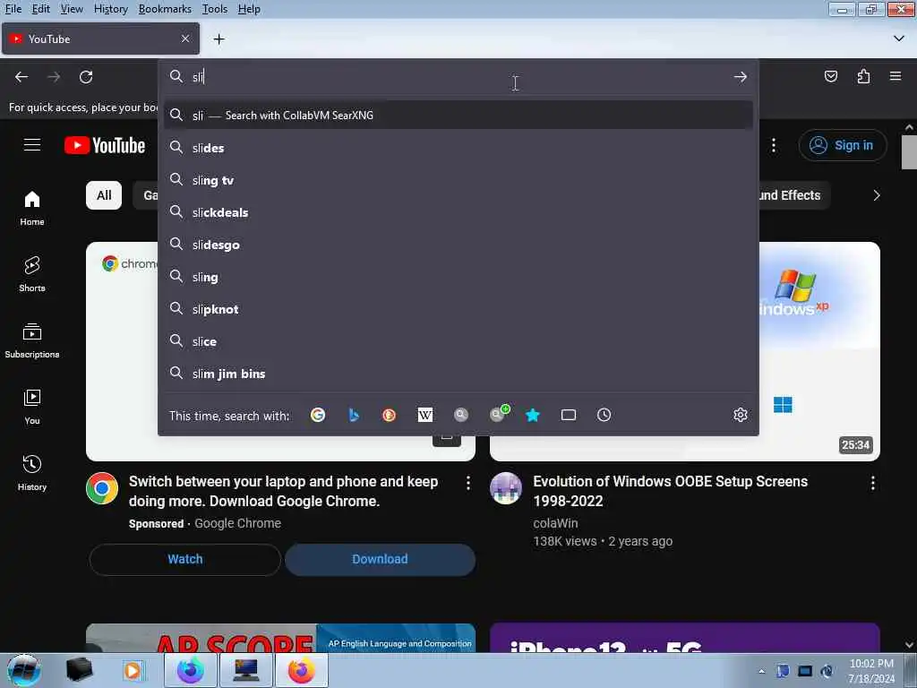
Task: Expand the list all tabs chevron
Action: (899, 39)
